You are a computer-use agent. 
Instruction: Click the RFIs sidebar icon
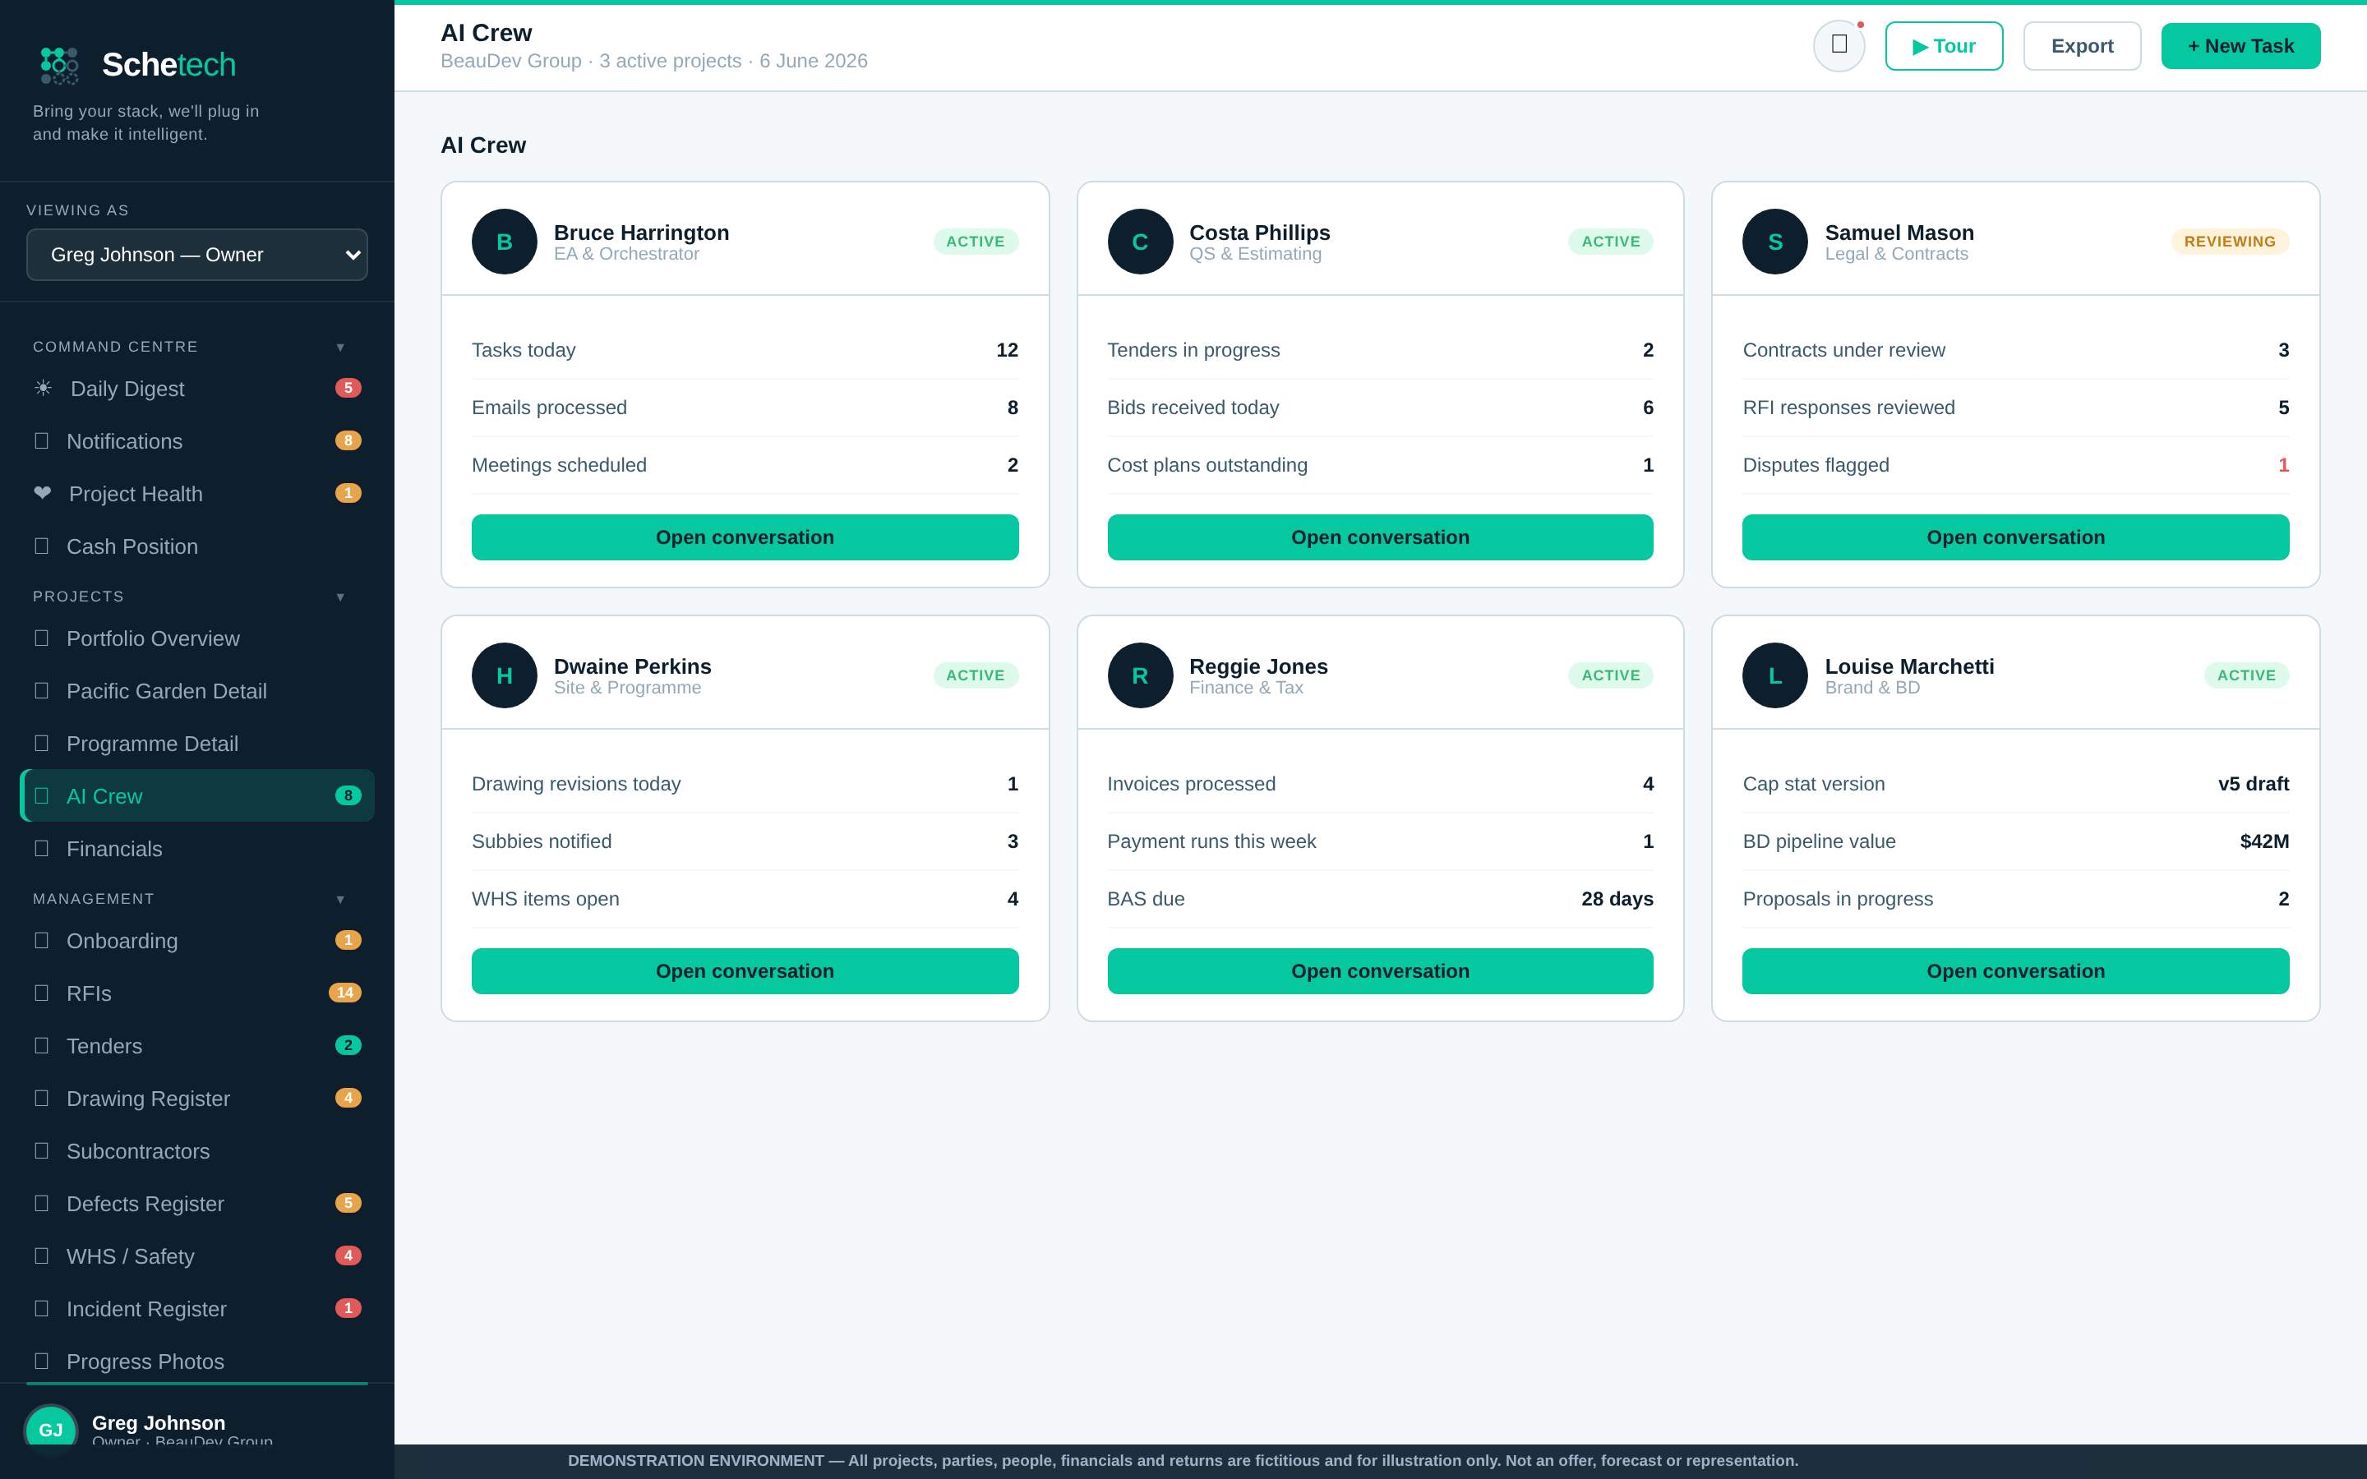[41, 993]
